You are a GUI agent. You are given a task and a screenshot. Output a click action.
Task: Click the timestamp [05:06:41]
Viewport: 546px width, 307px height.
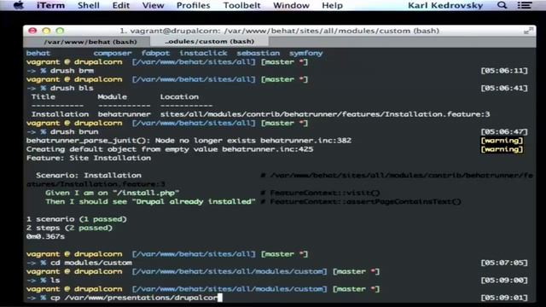(x=504, y=88)
